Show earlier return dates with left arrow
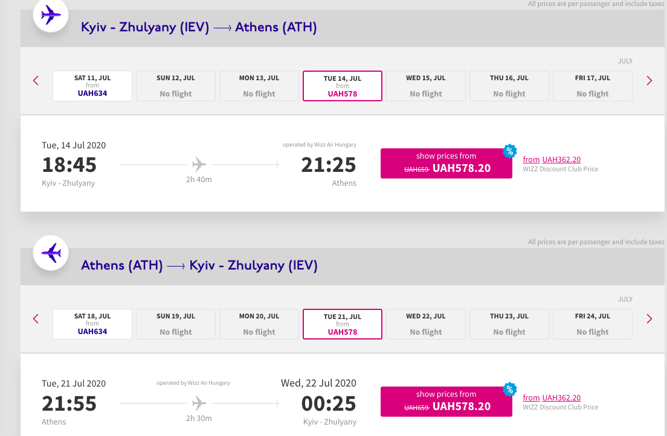 (x=36, y=318)
